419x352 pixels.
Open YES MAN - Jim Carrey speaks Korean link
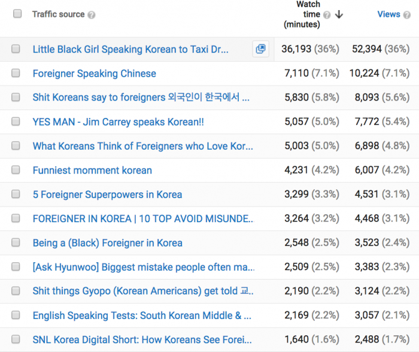click(118, 122)
